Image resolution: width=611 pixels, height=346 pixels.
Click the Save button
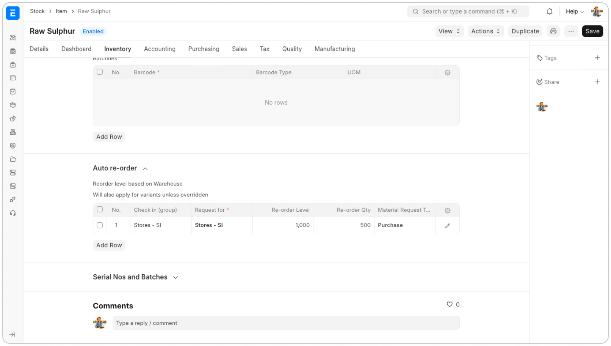592,31
